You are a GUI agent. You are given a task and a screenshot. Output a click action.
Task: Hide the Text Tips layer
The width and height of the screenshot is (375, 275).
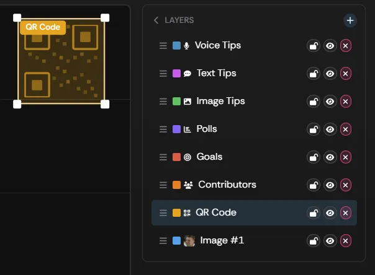[x=330, y=74]
